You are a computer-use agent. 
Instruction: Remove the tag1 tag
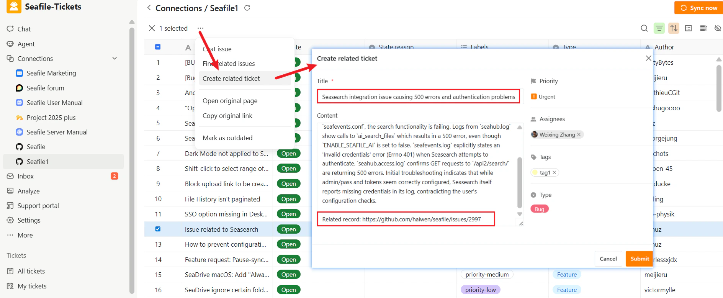click(554, 172)
